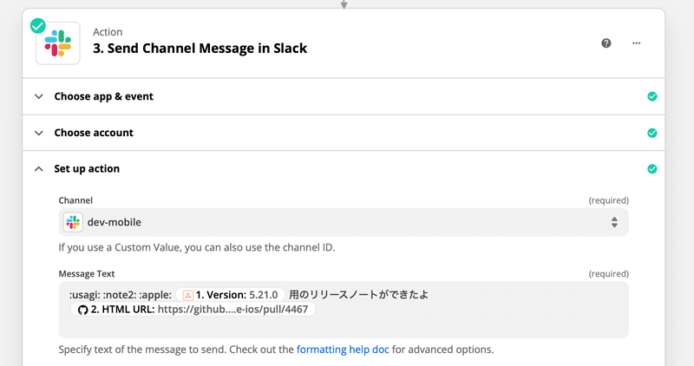
Task: Select the 1. Version 5.21.0 data pill
Action: pyautogui.click(x=230, y=295)
